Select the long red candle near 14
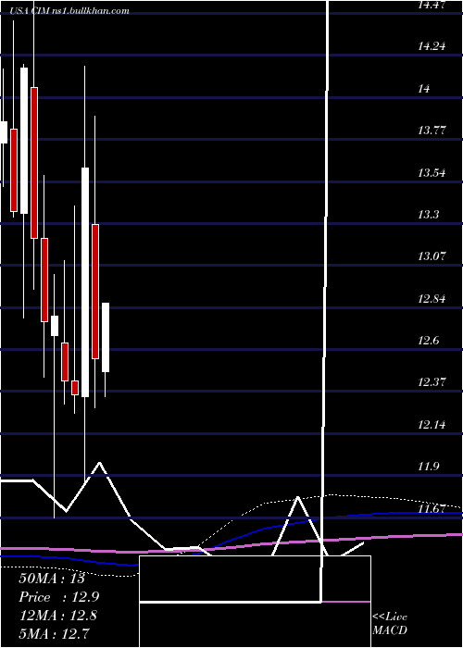Image resolution: width=463 pixels, height=648 pixels. coord(34,163)
